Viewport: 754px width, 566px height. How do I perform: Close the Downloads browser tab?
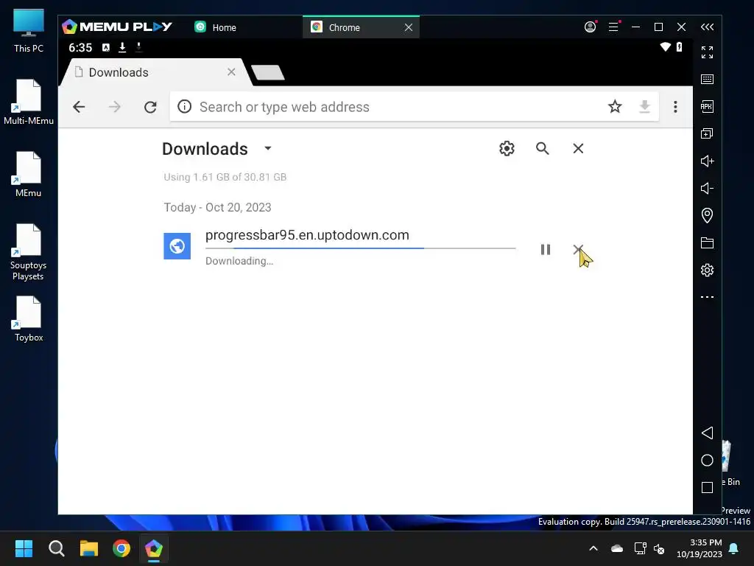(231, 71)
